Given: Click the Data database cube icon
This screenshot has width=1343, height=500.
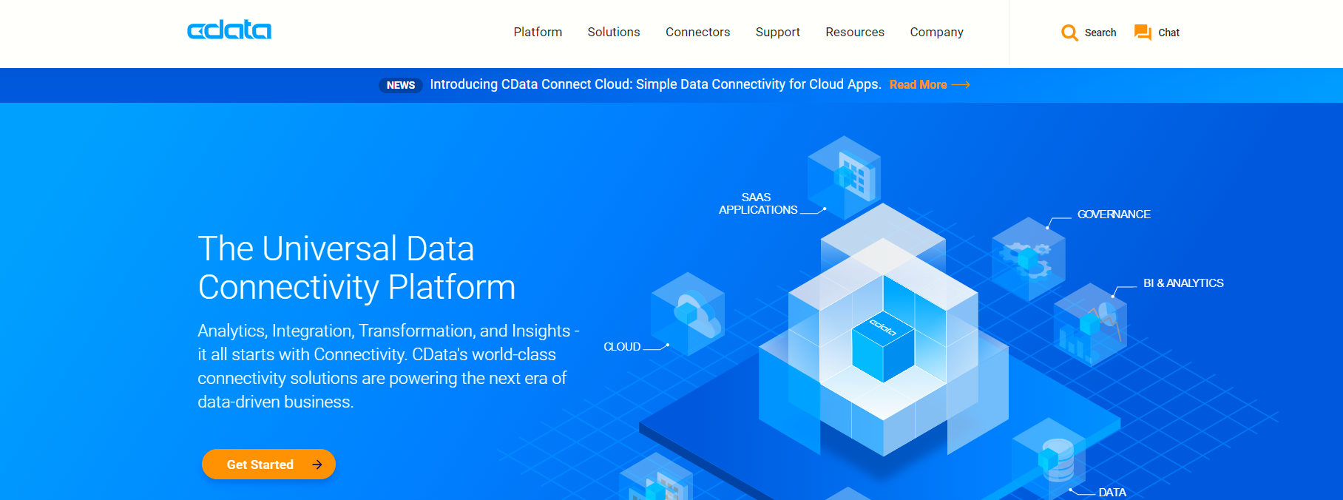Looking at the screenshot, I should [x=1049, y=459].
